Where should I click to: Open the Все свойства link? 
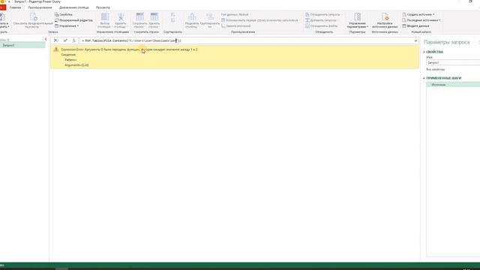point(435,70)
